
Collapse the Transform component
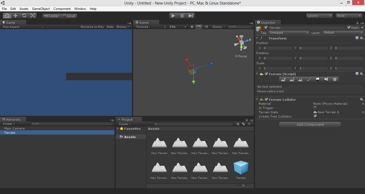pyautogui.click(x=257, y=38)
